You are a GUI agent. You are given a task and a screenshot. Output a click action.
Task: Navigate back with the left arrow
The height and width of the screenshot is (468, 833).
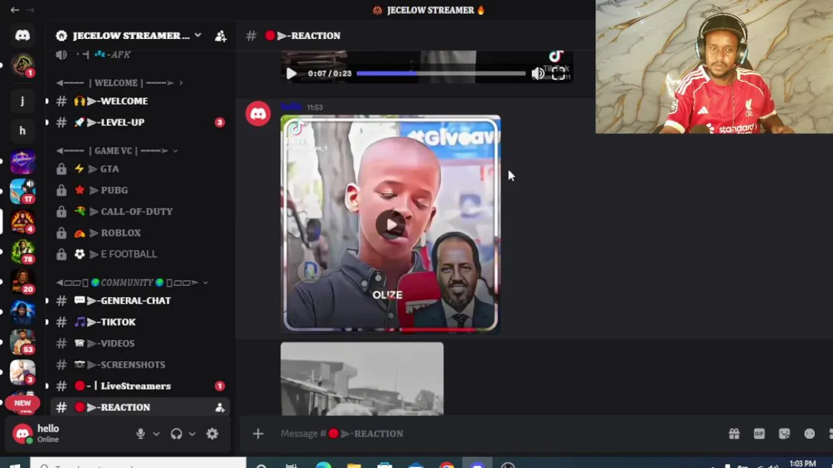[14, 10]
